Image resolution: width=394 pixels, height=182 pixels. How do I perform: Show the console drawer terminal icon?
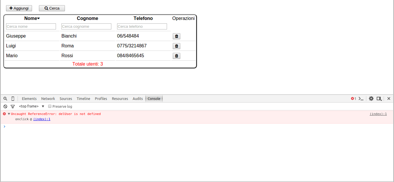click(x=361, y=99)
